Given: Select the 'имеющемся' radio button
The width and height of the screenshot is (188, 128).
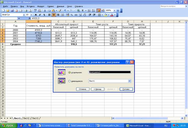Looking at the screenshot, I should click(70, 81).
